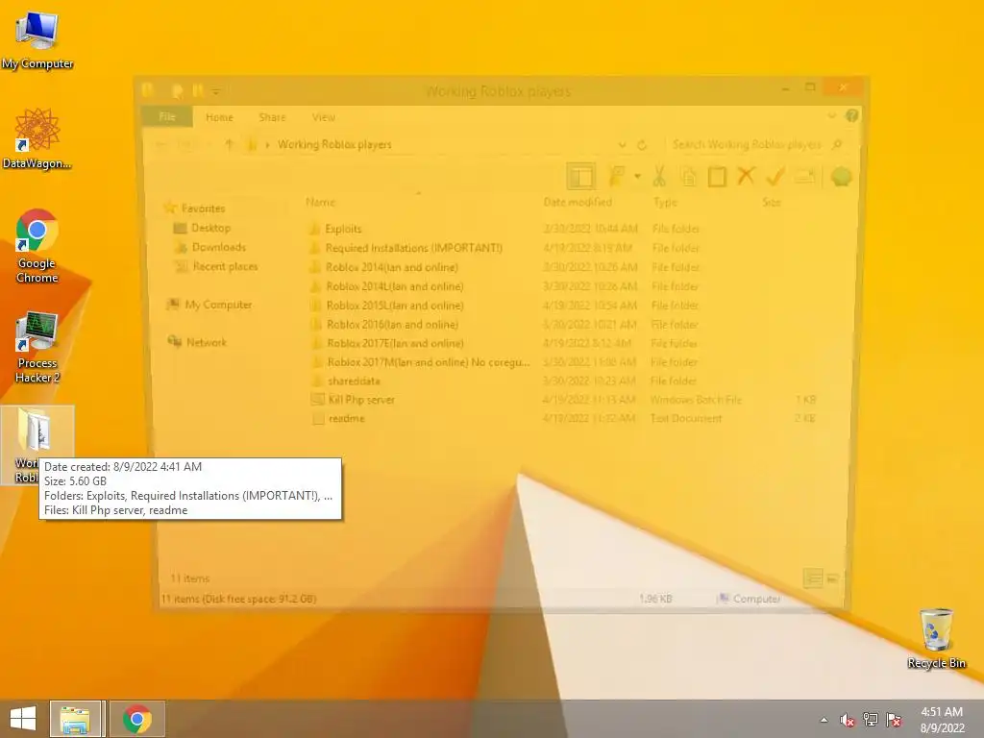Open the dropdown arrow beside the folder toolbar icon

click(x=637, y=177)
